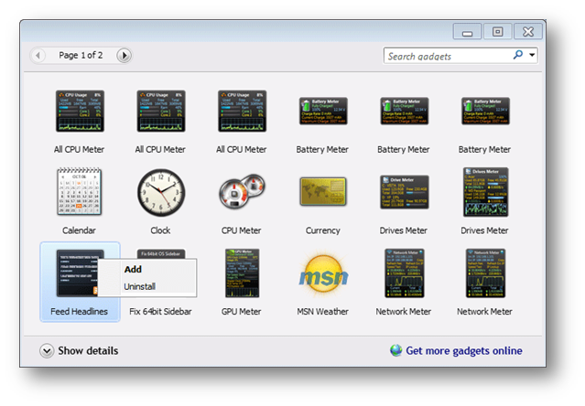Open the search options dropdown arrow
This screenshot has width=585, height=406.
tap(532, 56)
